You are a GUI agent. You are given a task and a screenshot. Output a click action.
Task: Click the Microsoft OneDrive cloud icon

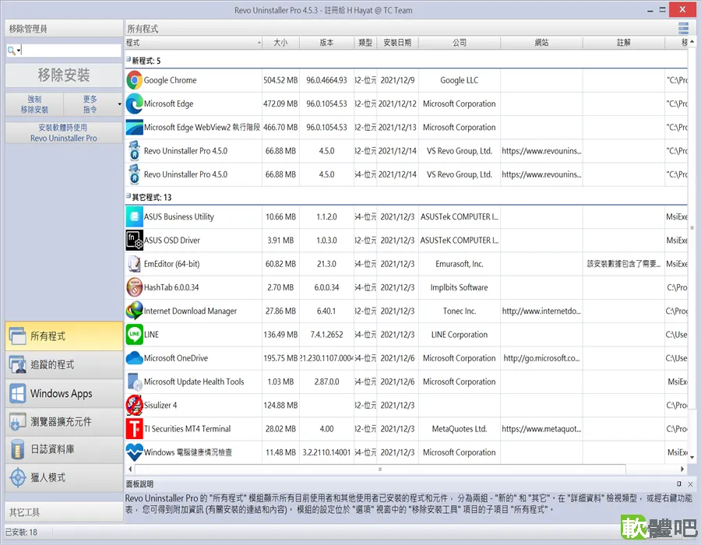click(x=134, y=358)
